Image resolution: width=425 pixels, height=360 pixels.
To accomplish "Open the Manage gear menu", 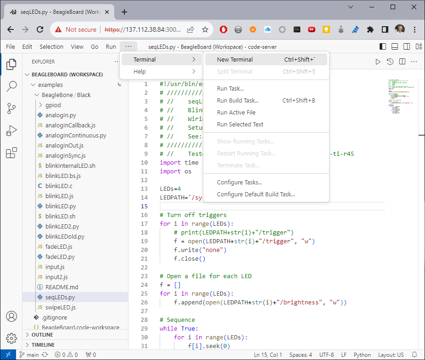I will pyautogui.click(x=11, y=338).
